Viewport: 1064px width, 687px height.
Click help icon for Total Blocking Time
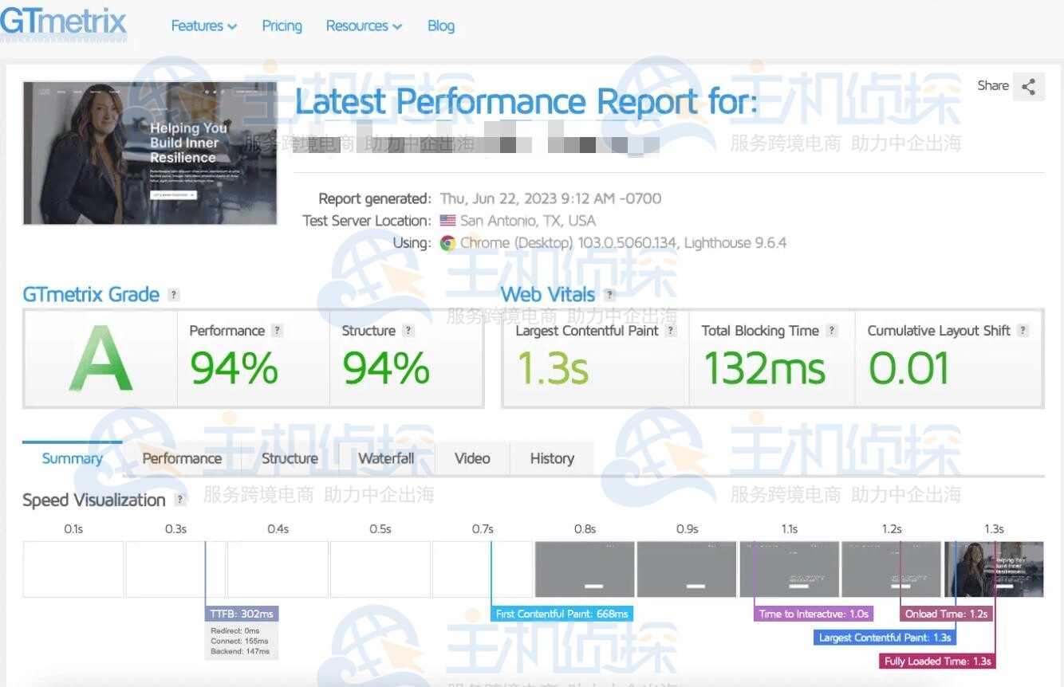(x=832, y=331)
